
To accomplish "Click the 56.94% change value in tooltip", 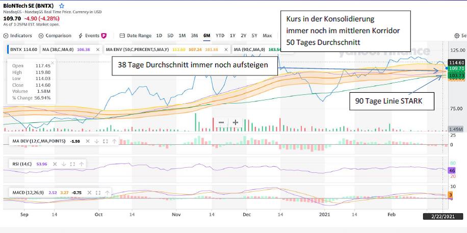I will 42,98.
